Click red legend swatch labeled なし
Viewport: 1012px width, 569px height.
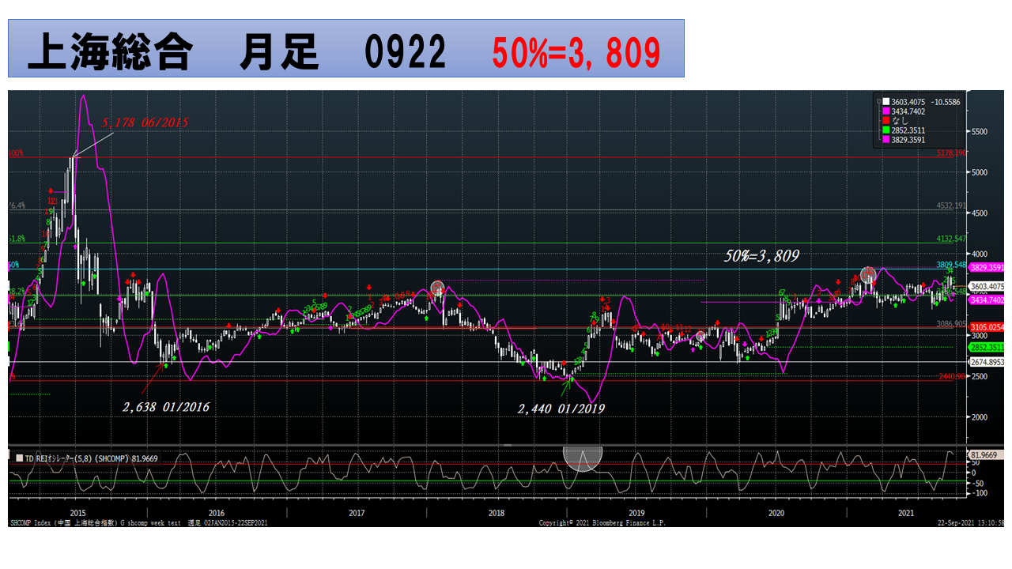887,121
